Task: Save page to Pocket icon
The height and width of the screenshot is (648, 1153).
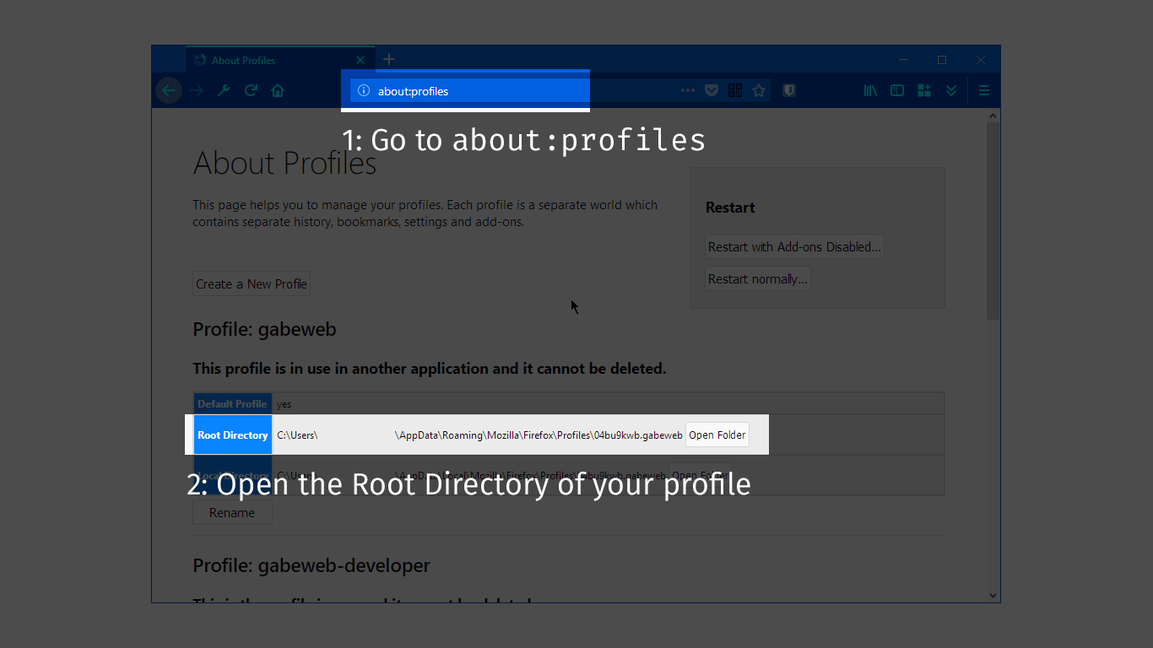Action: pos(712,90)
